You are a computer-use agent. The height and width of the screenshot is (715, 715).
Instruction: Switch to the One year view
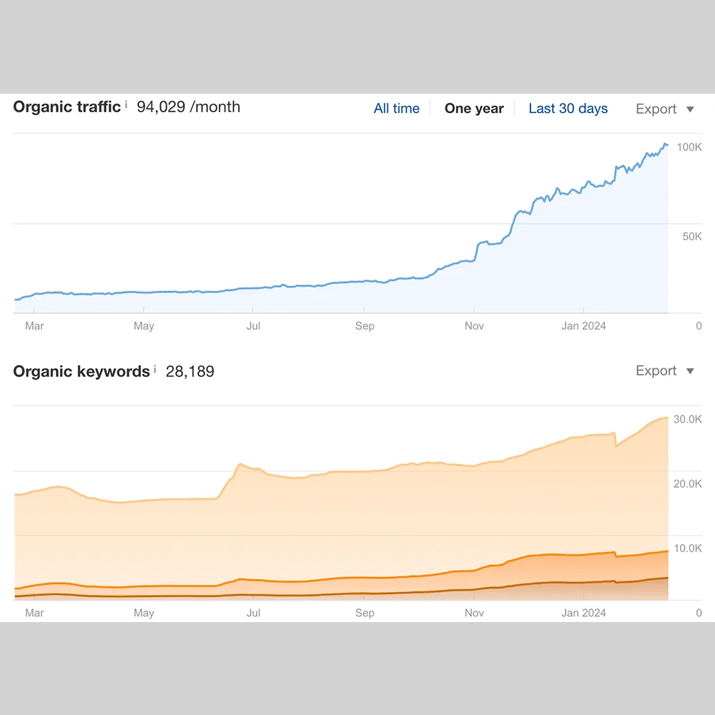pyautogui.click(x=474, y=109)
